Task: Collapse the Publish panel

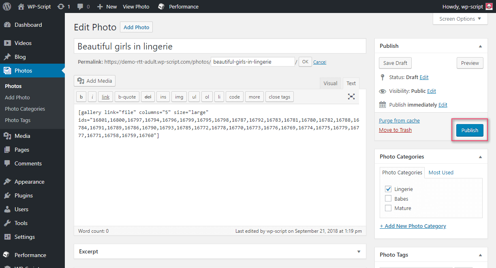Action: tap(480, 46)
